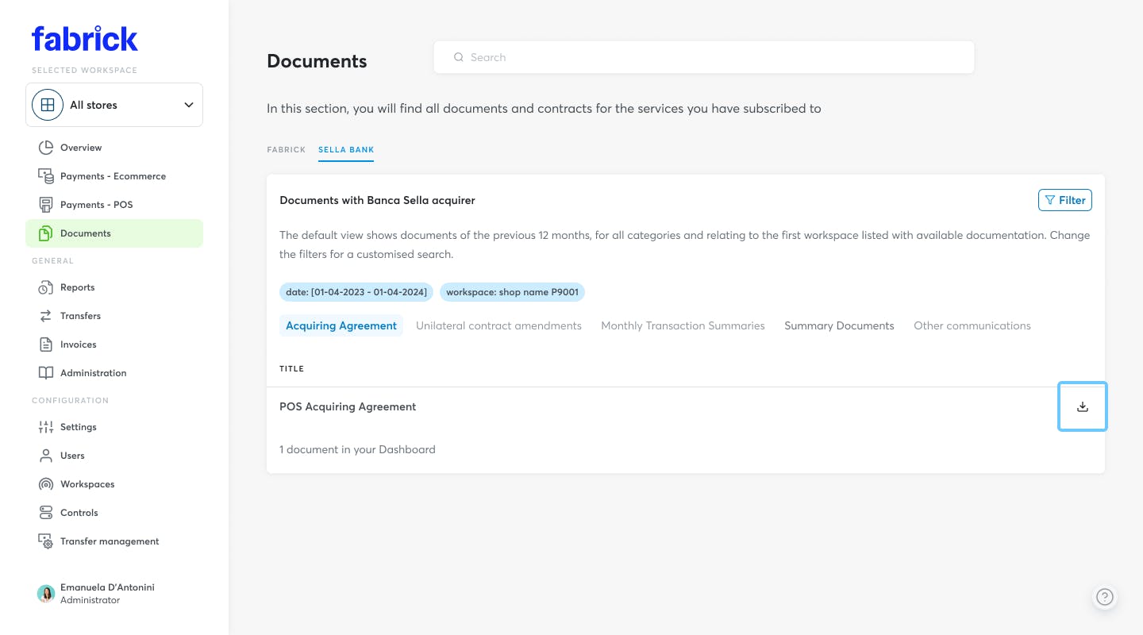Screen dimensions: 1143x635
Task: Click the TITLE column header
Action: coord(292,368)
